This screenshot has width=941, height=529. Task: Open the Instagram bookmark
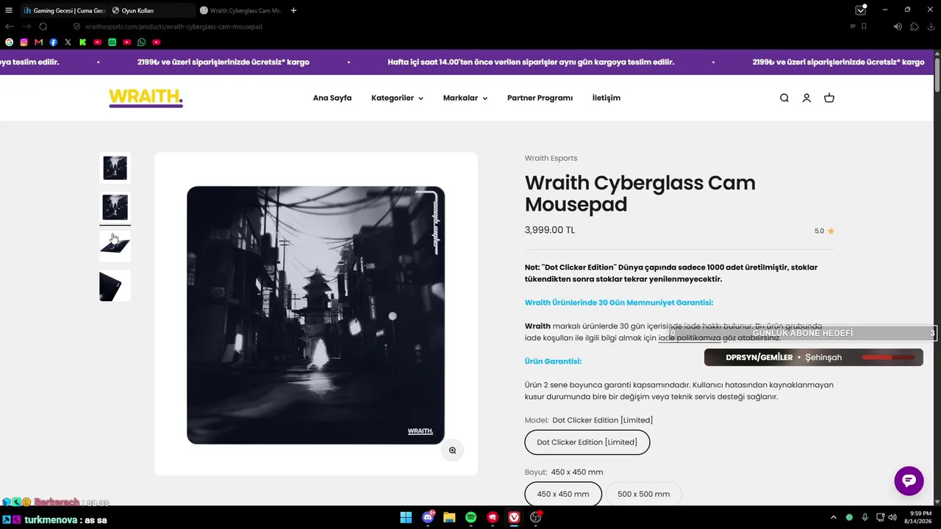pyautogui.click(x=24, y=43)
